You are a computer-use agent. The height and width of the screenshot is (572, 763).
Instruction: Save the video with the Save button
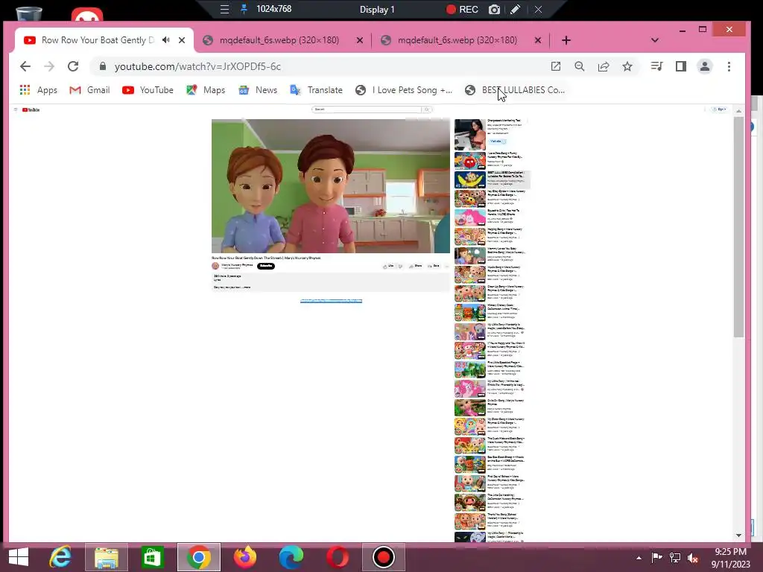click(x=434, y=266)
